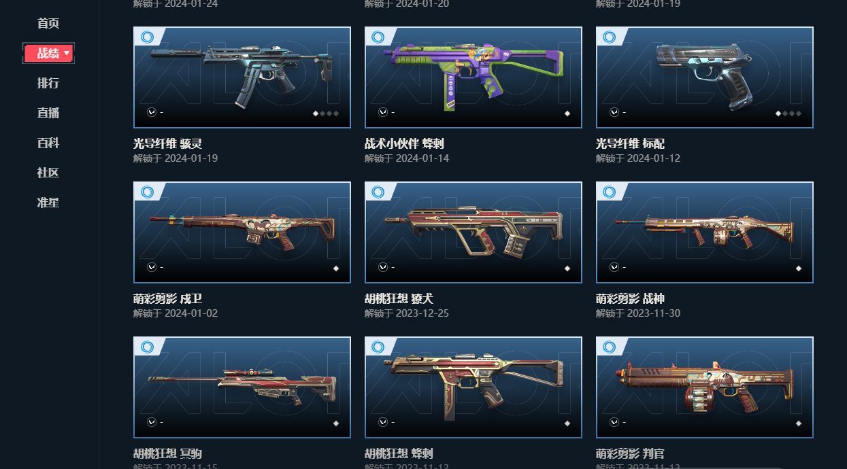Open the 直播 sidebar item
Viewport: 847px width, 469px height.
pos(48,113)
